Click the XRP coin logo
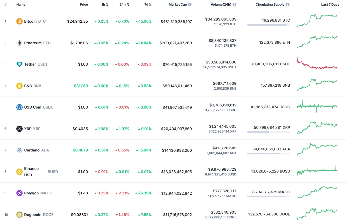347x224 pixels. pyautogui.click(x=19, y=129)
